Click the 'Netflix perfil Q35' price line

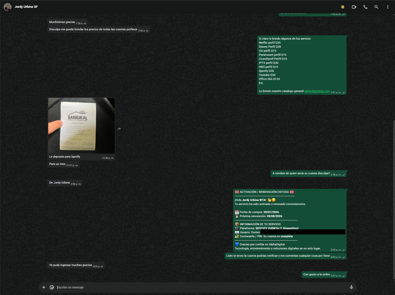(x=270, y=43)
